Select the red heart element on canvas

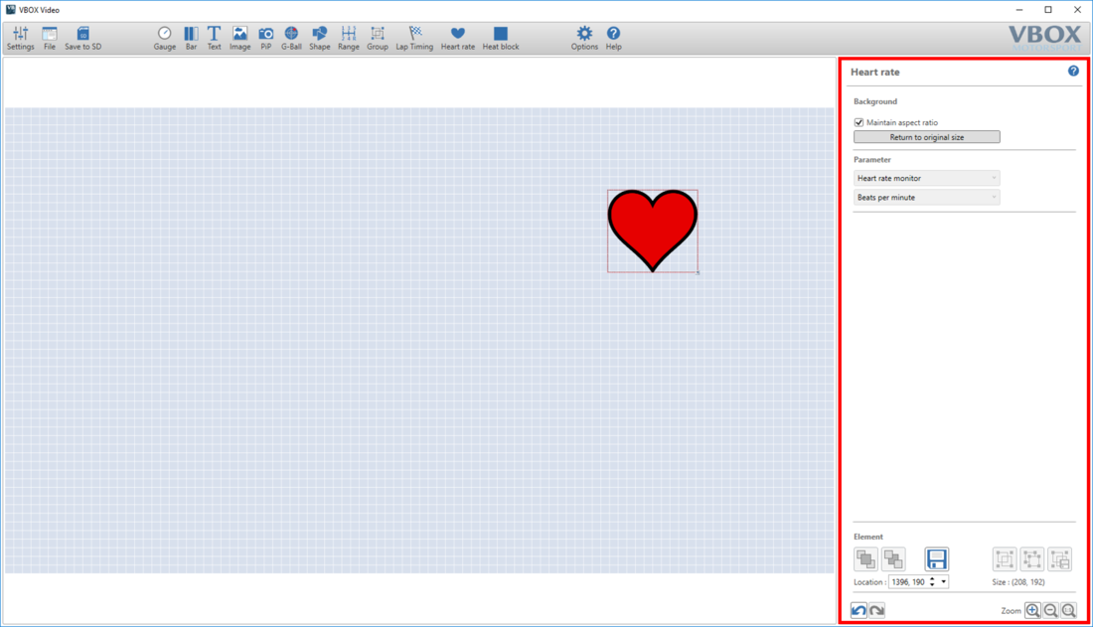[653, 231]
